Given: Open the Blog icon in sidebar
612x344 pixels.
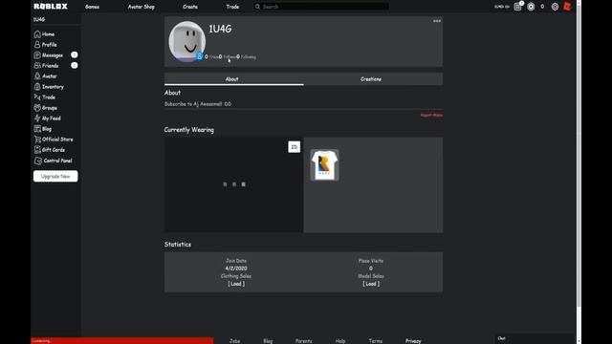Looking at the screenshot, I should [x=37, y=129].
